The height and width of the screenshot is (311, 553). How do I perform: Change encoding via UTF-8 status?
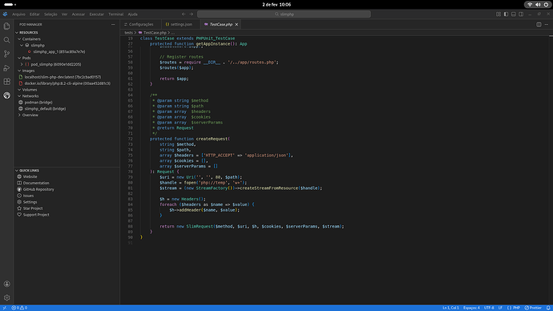(489, 308)
